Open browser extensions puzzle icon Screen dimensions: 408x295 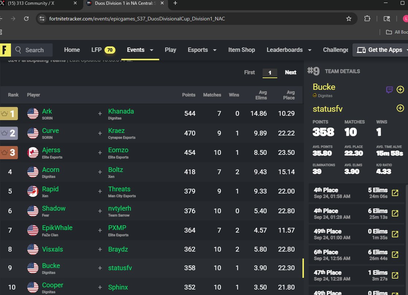tap(367, 19)
